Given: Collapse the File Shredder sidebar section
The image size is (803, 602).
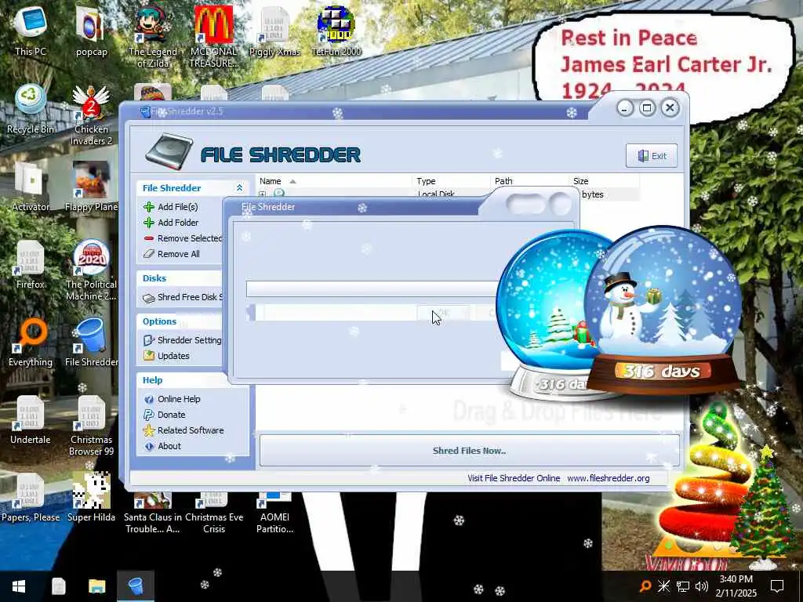Looking at the screenshot, I should click(x=239, y=188).
